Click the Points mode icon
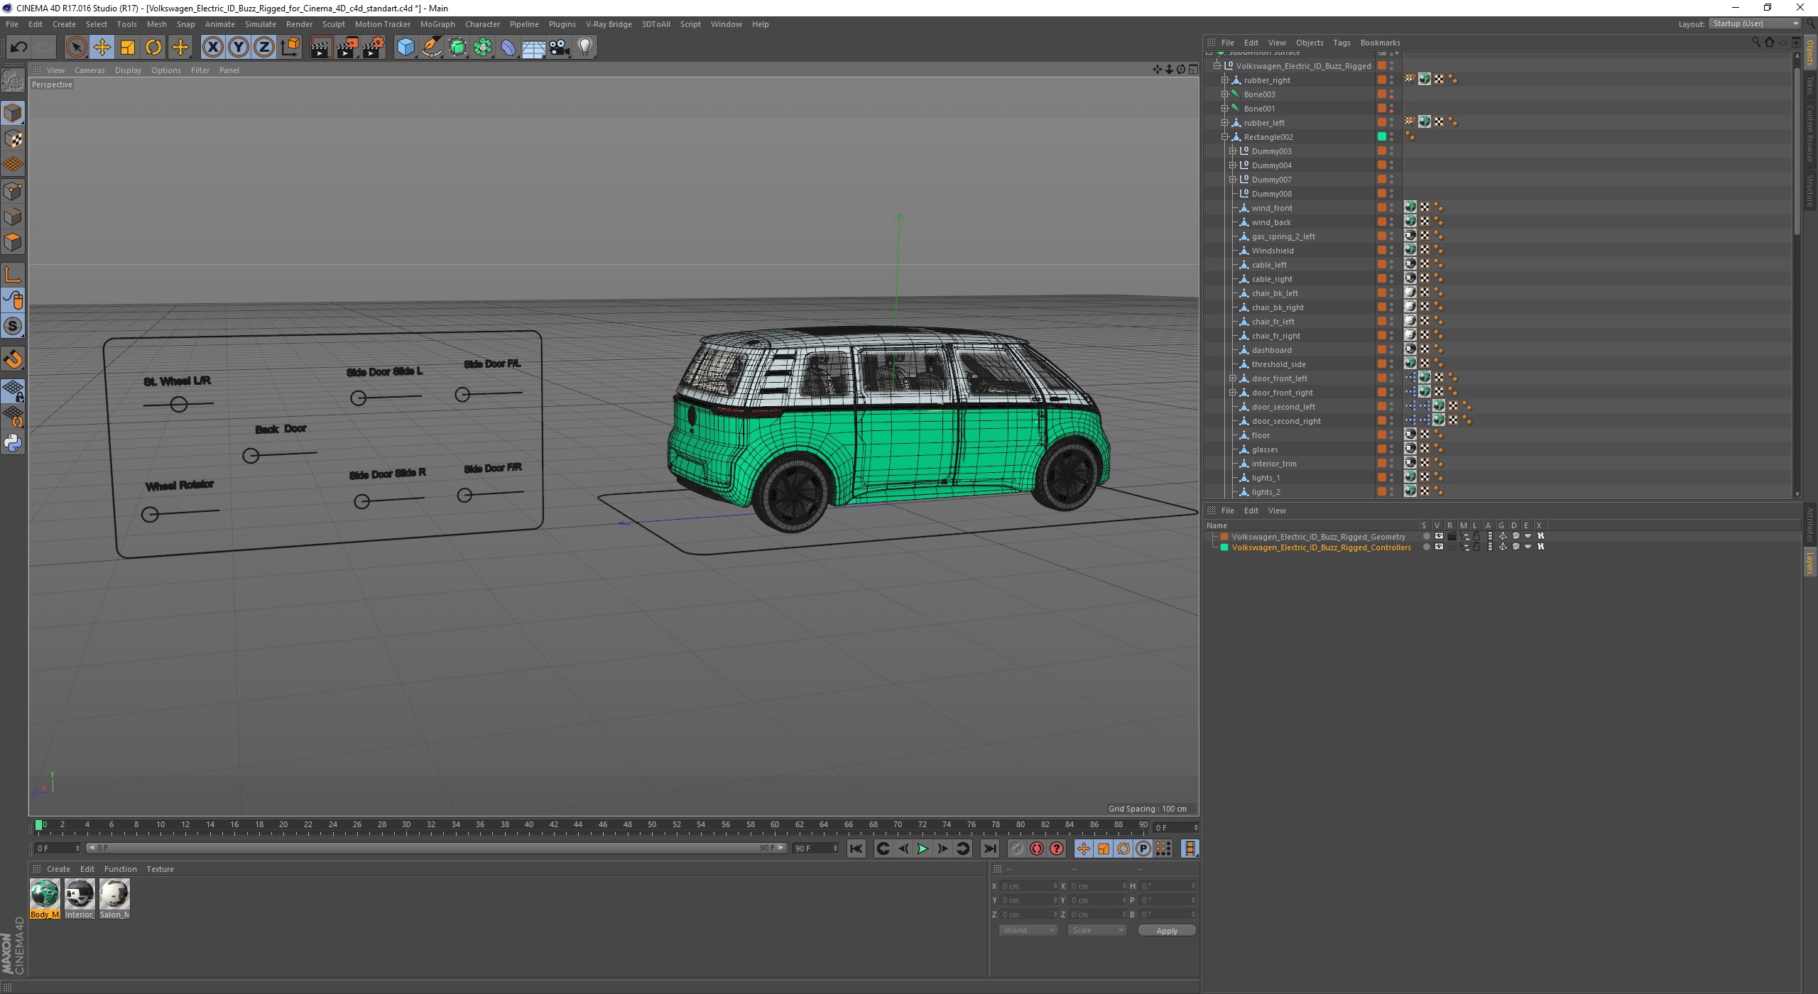The height and width of the screenshot is (994, 1818). 13,191
